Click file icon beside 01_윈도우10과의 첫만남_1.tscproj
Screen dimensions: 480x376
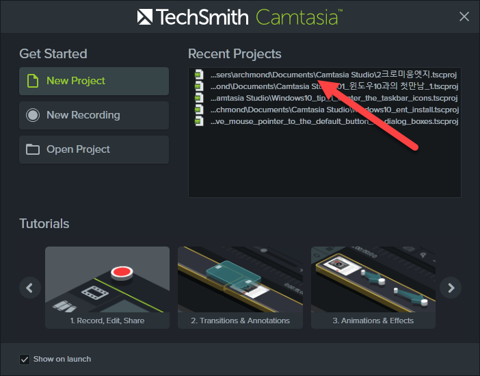tap(199, 86)
